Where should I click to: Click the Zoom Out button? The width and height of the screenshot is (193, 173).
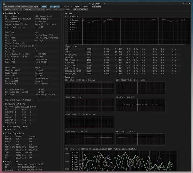pyautogui.click(x=34, y=10)
